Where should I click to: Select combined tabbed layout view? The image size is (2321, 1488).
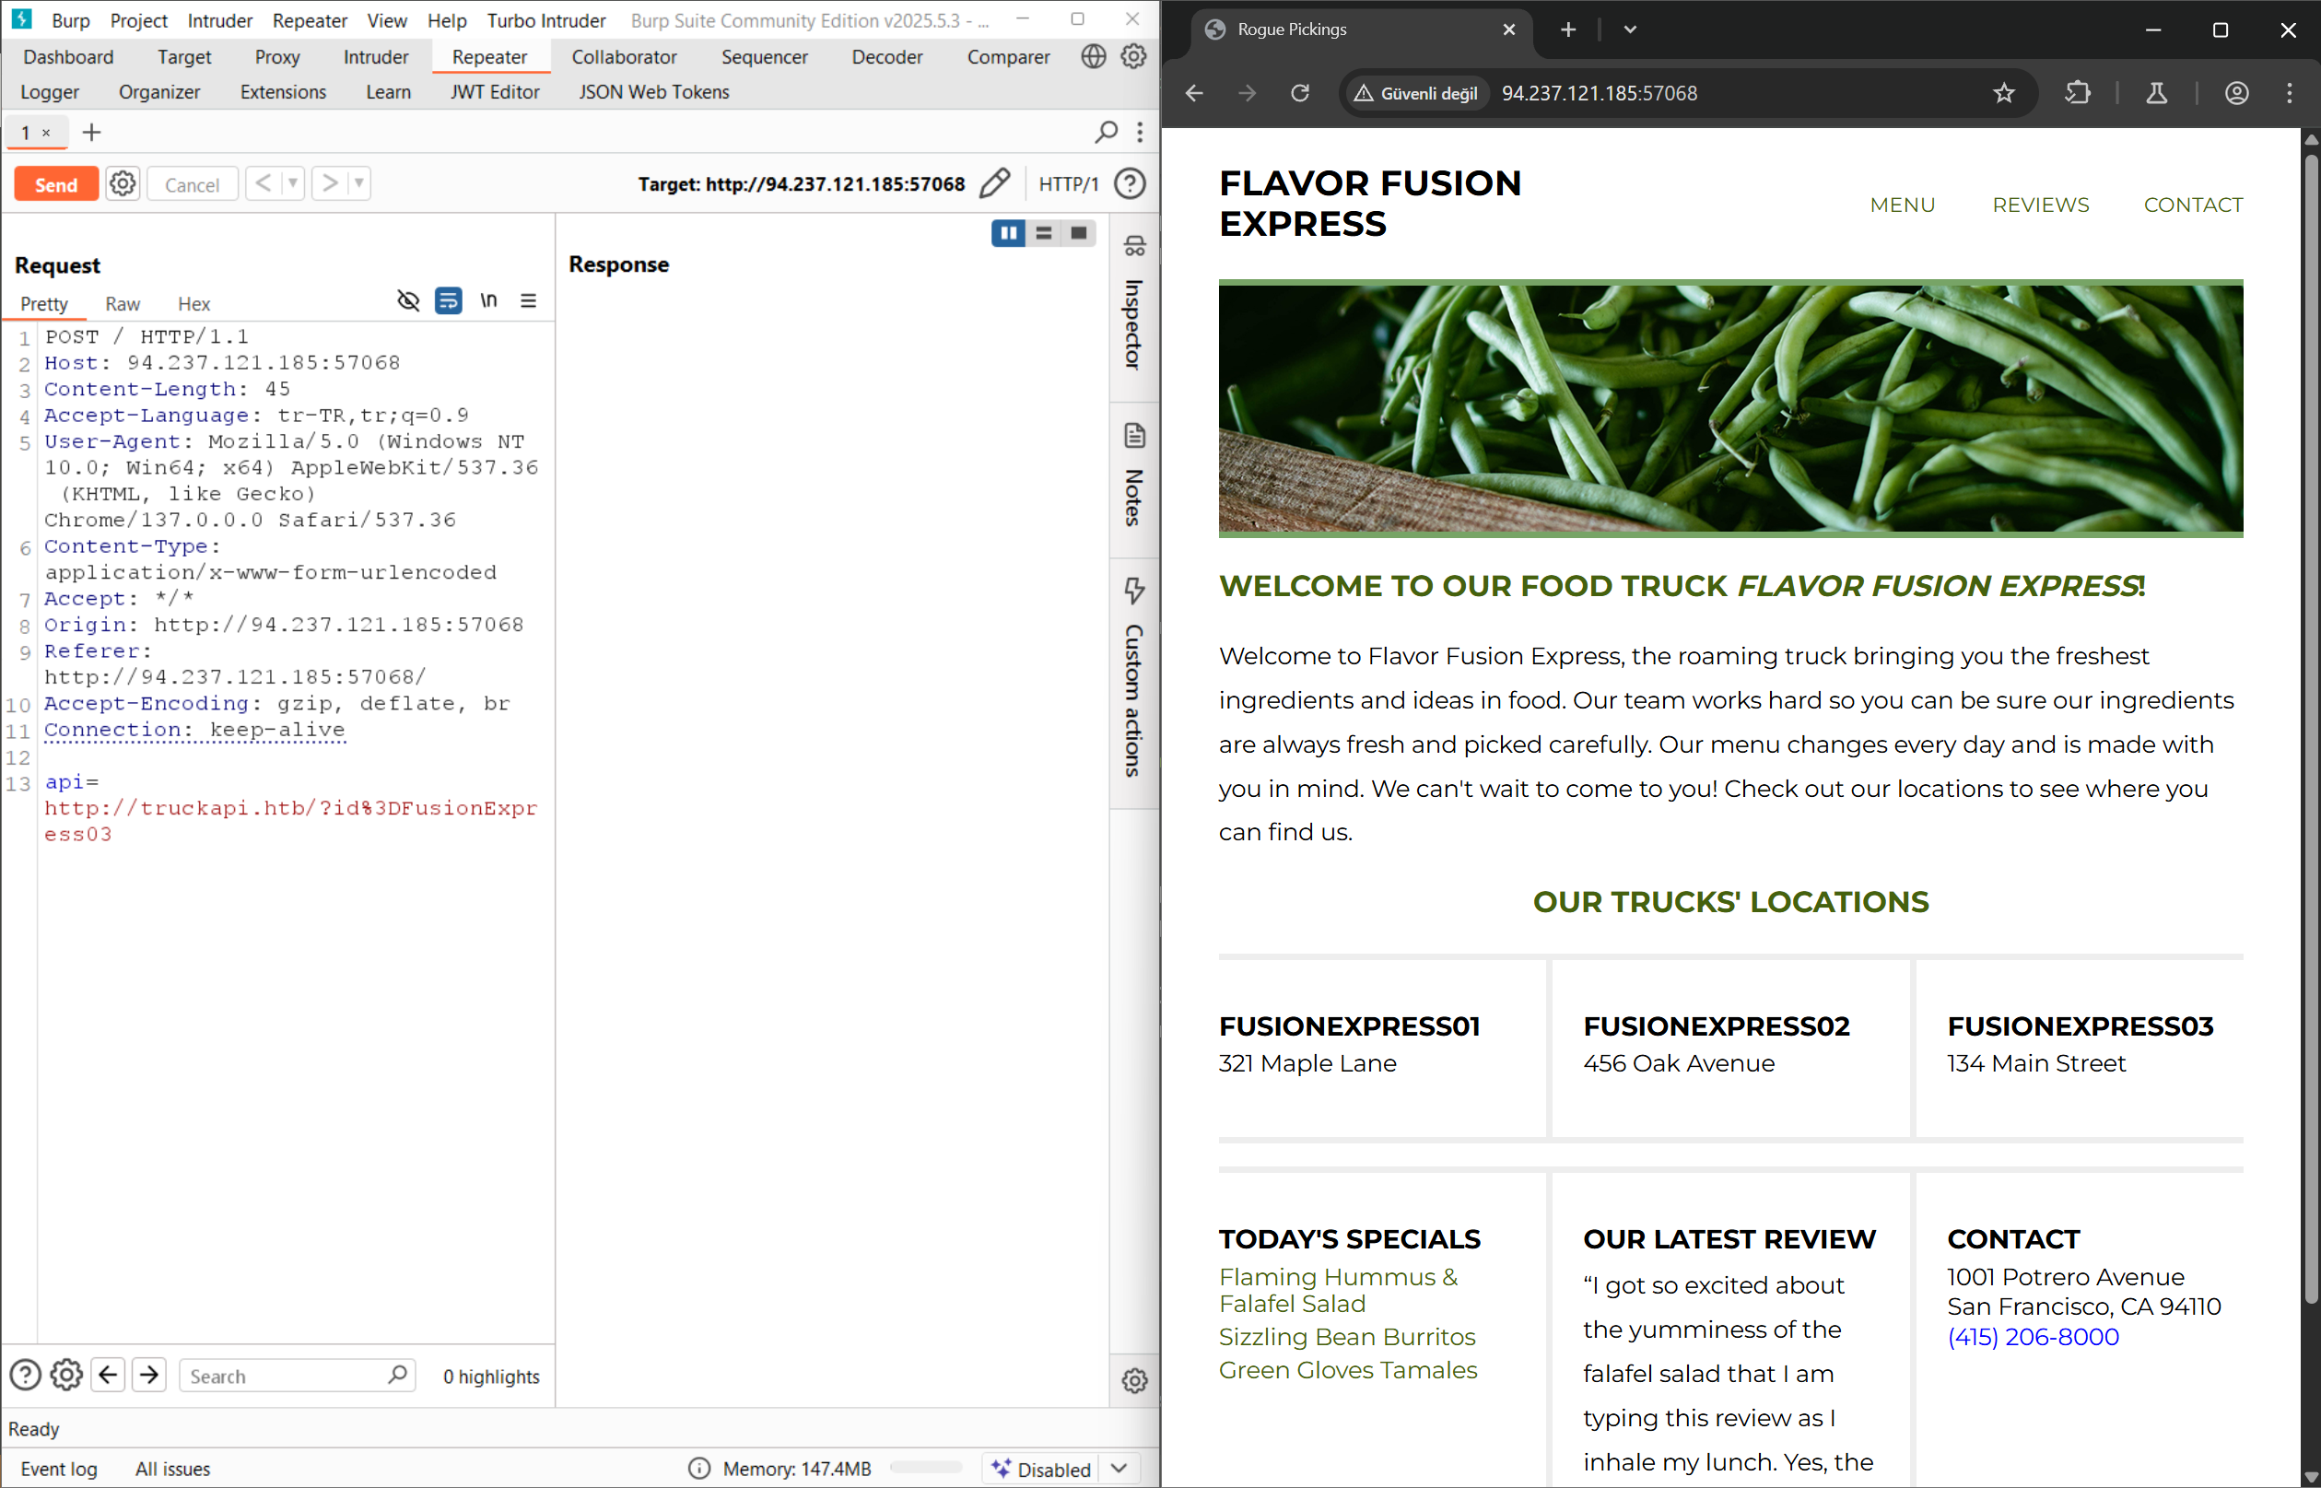(x=1078, y=233)
